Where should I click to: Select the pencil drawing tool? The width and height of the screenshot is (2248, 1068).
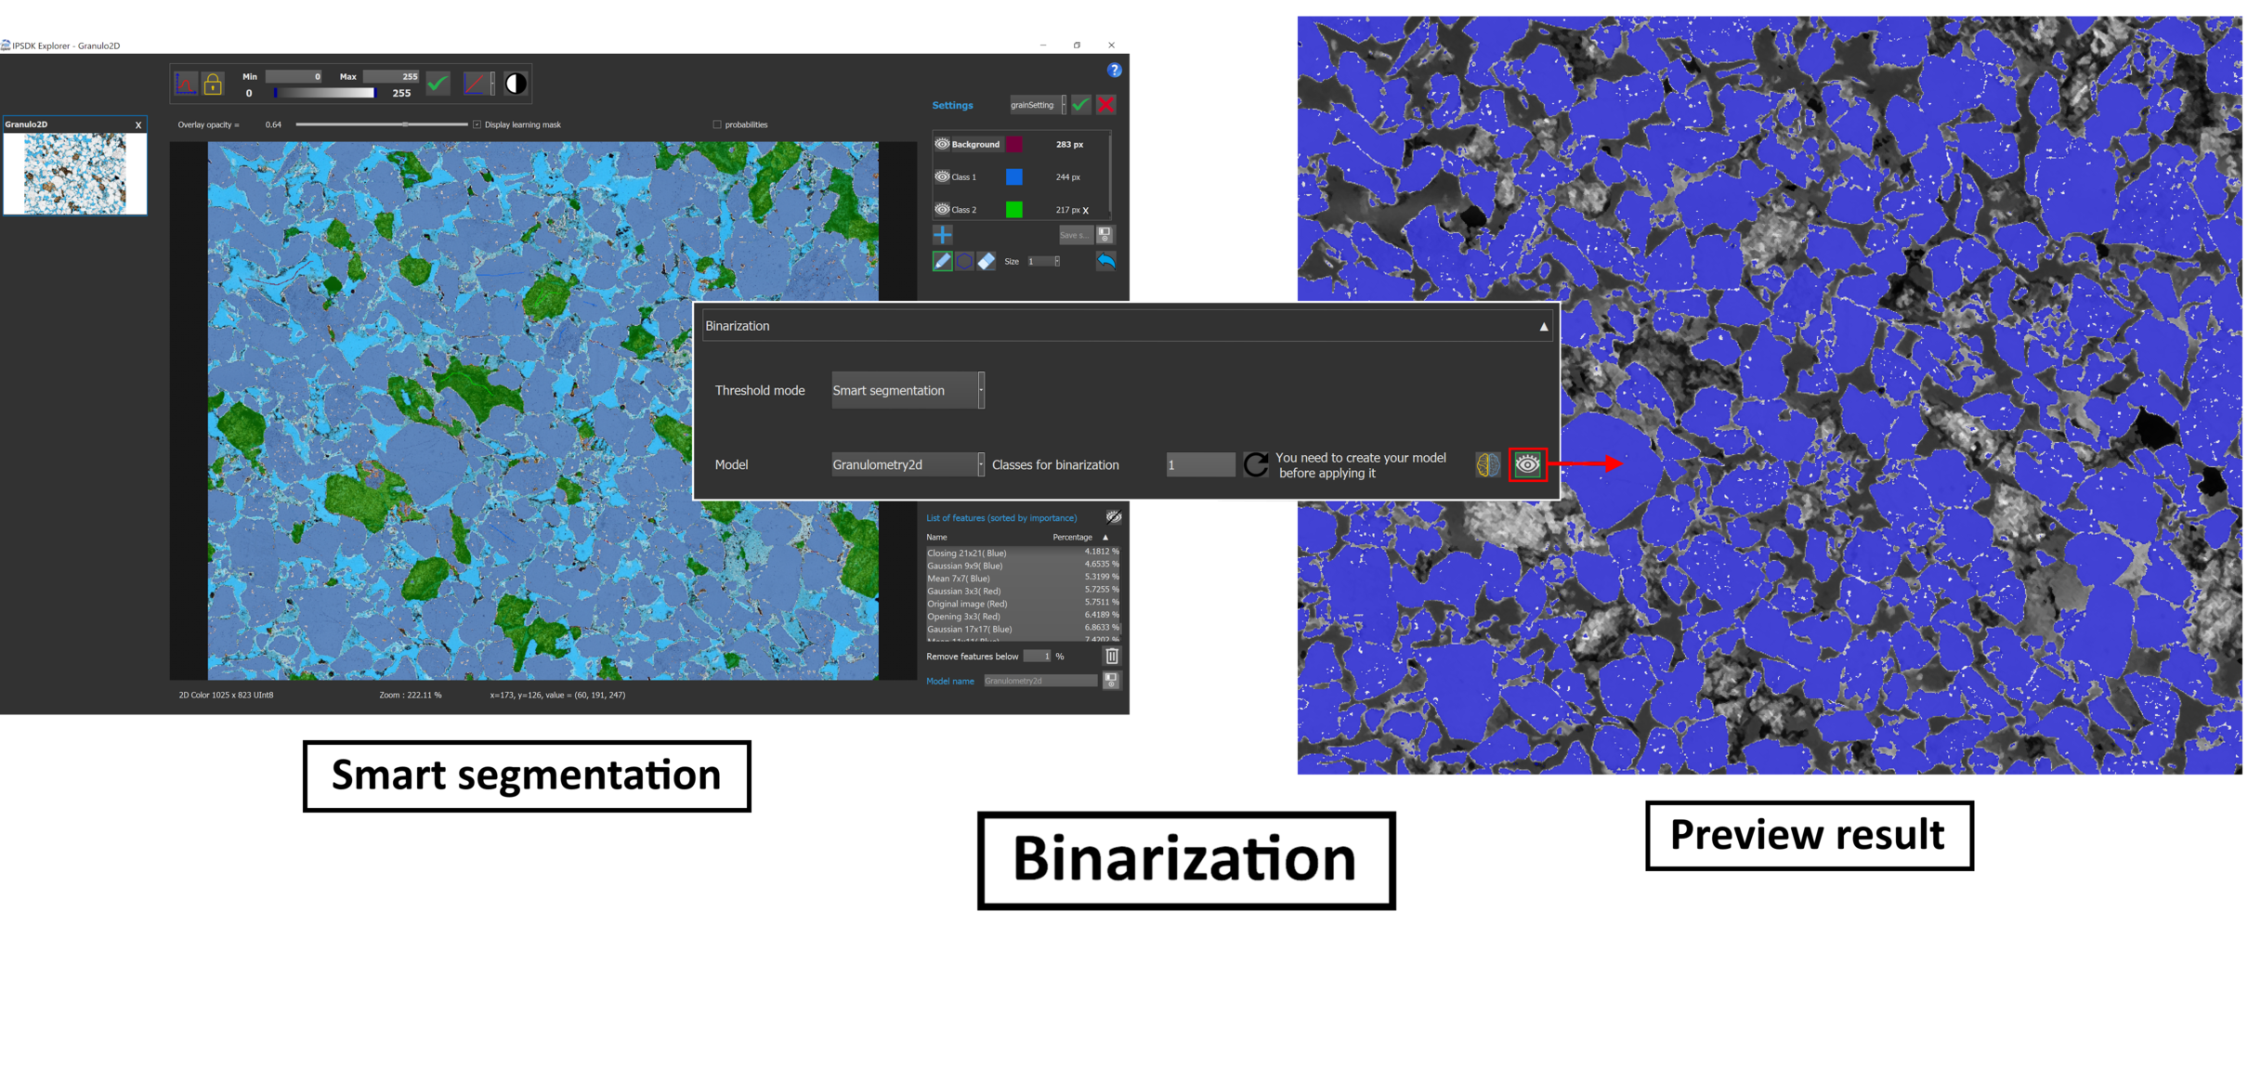(x=942, y=261)
